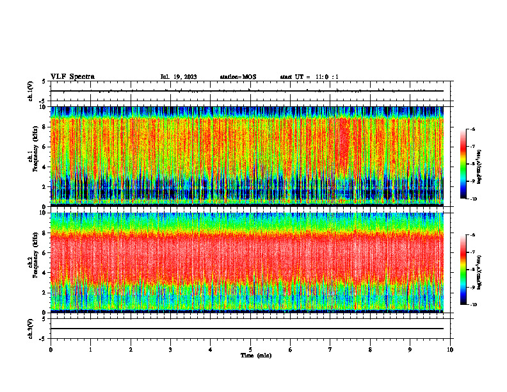Click the "10" time axis tick label

tap(450, 350)
